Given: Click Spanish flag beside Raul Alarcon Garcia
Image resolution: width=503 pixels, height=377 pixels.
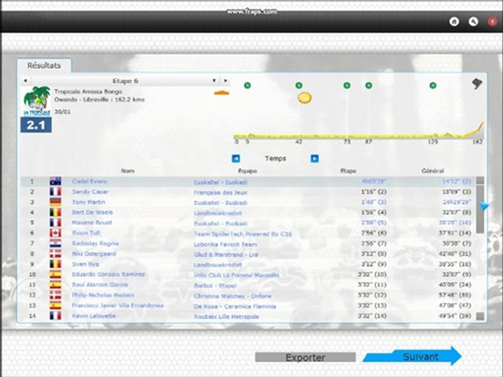Looking at the screenshot, I should [x=55, y=285].
